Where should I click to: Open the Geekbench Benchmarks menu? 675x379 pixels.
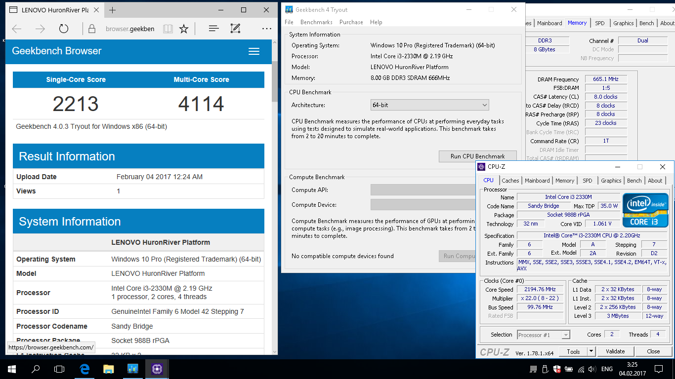pyautogui.click(x=316, y=22)
